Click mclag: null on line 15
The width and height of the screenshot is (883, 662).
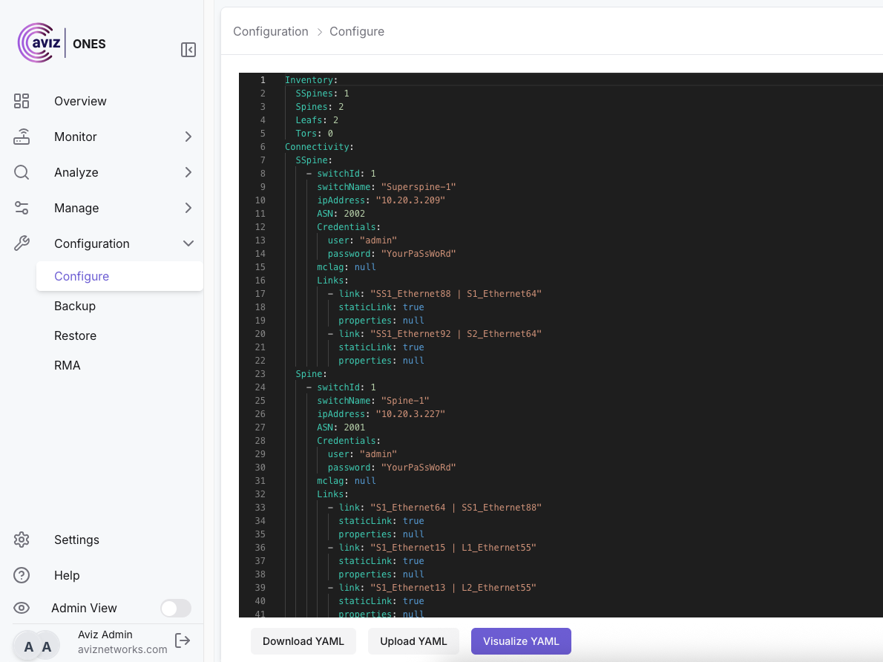347,267
